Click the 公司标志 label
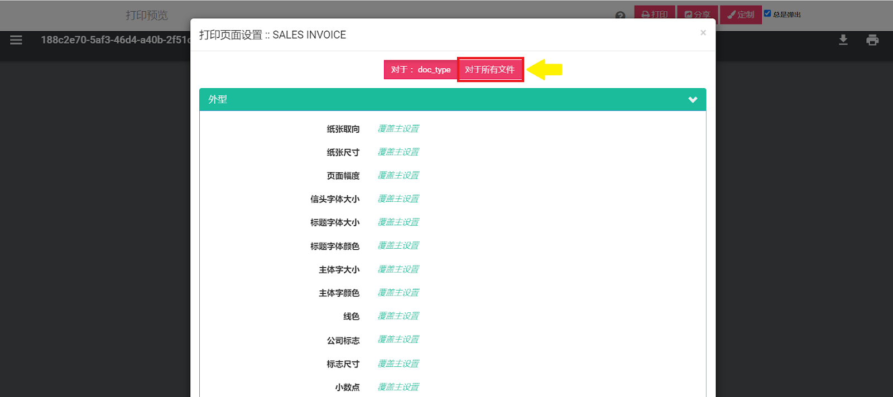The width and height of the screenshot is (893, 397). point(343,340)
